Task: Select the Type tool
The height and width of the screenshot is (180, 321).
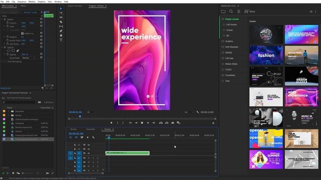Action: (x=61, y=40)
